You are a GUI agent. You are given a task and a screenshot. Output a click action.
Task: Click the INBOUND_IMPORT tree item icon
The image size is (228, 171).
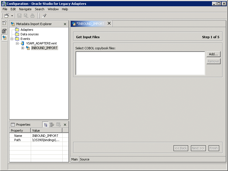28,48
